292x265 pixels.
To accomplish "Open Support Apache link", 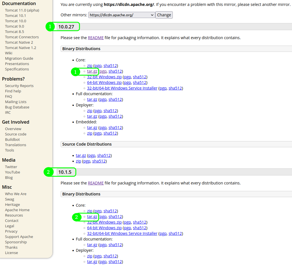I will [x=19, y=237].
